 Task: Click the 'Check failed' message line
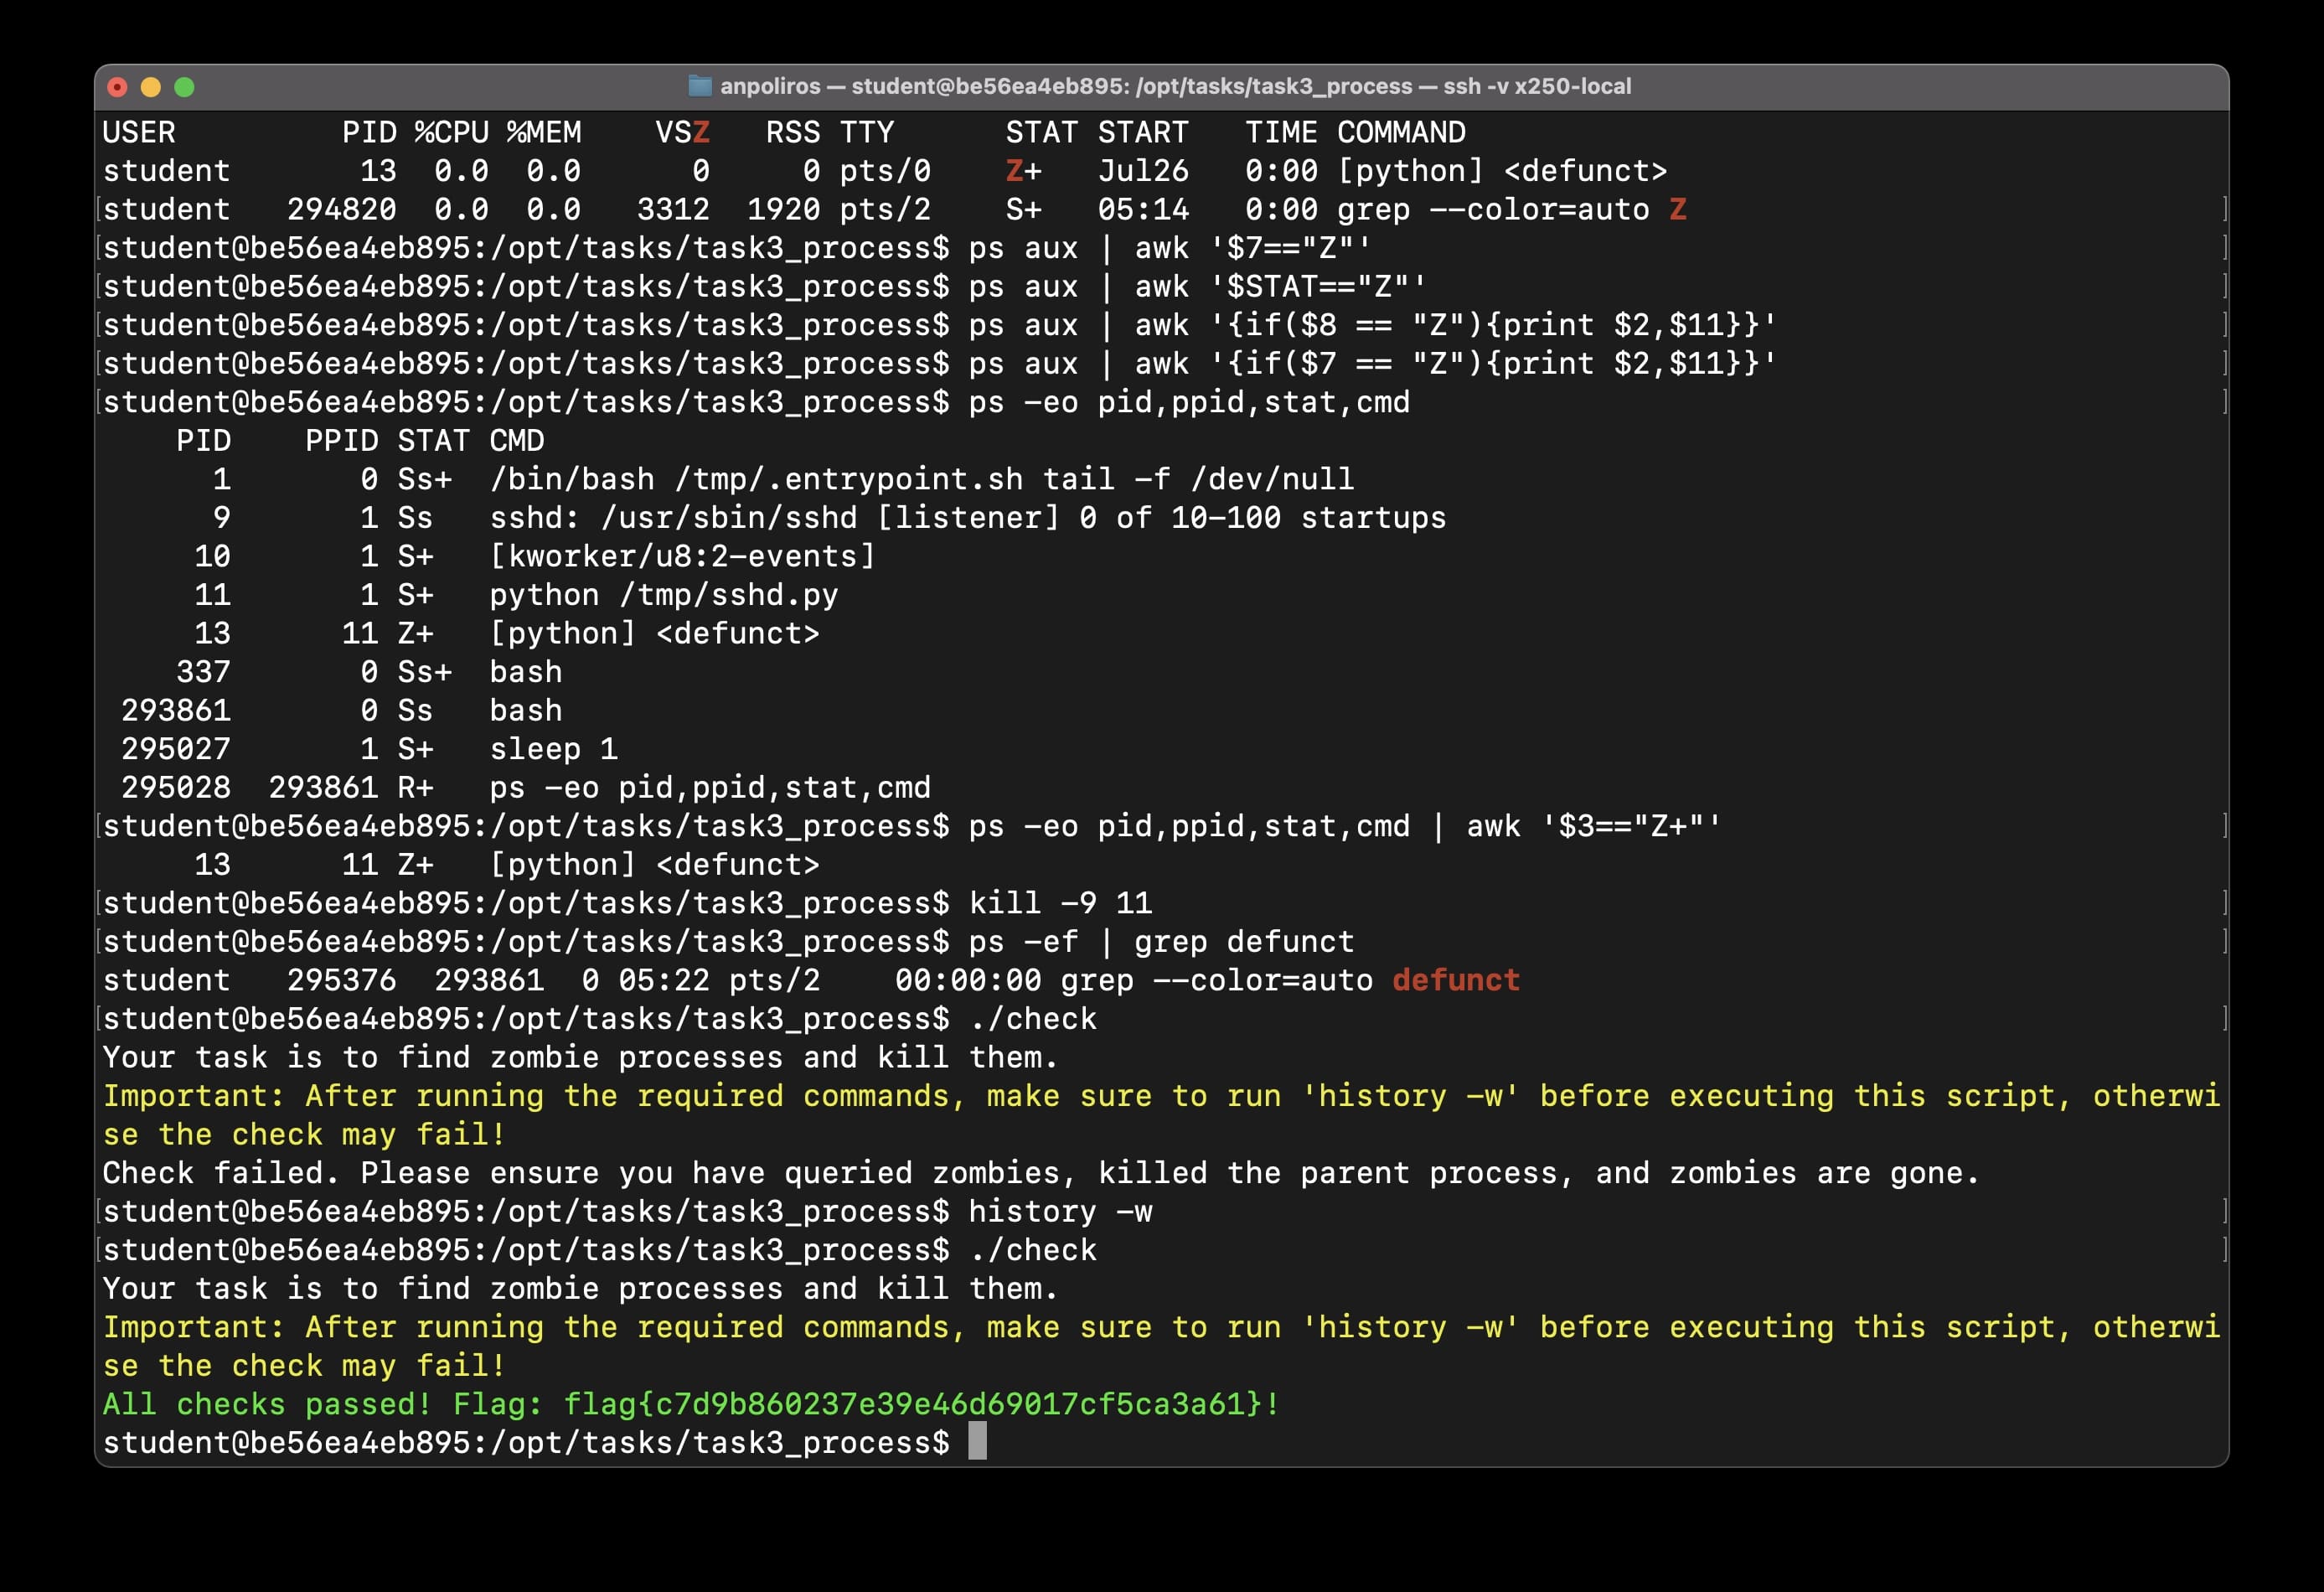click(1040, 1172)
